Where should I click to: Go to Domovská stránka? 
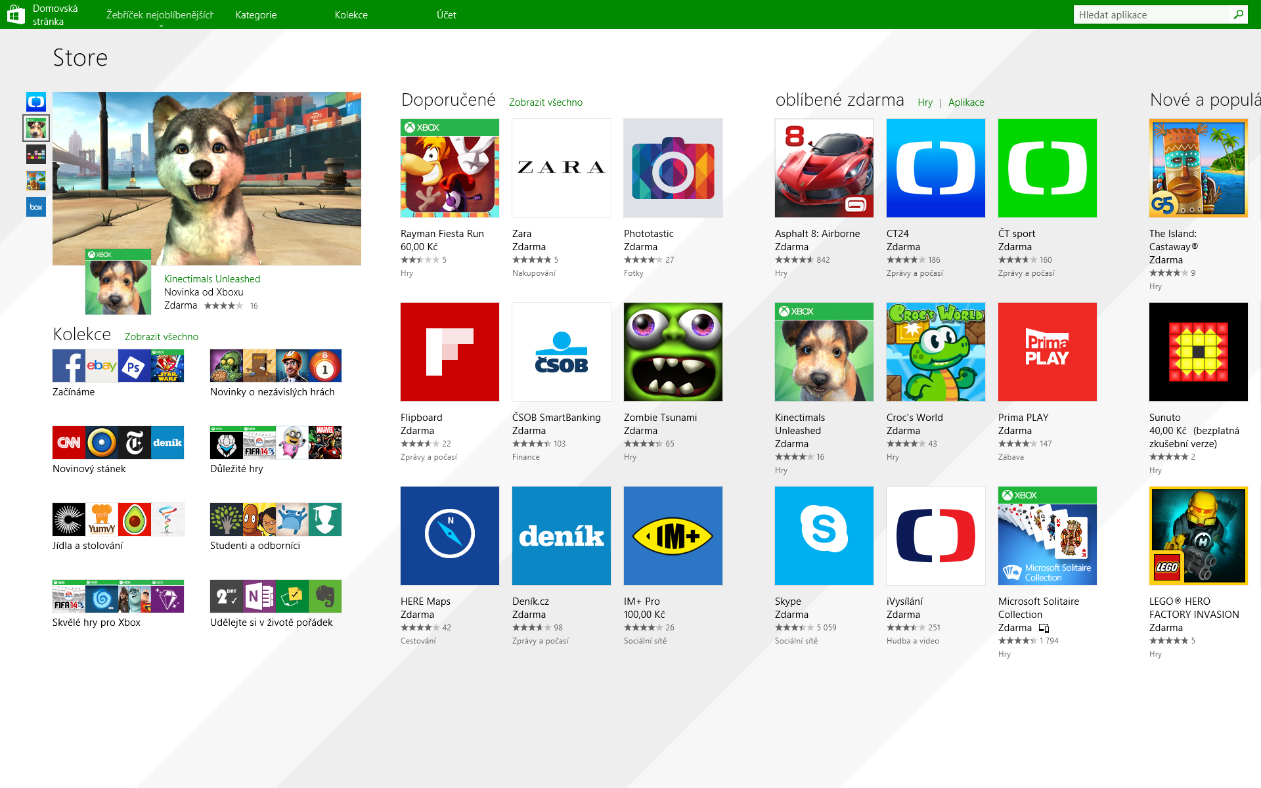(55, 14)
